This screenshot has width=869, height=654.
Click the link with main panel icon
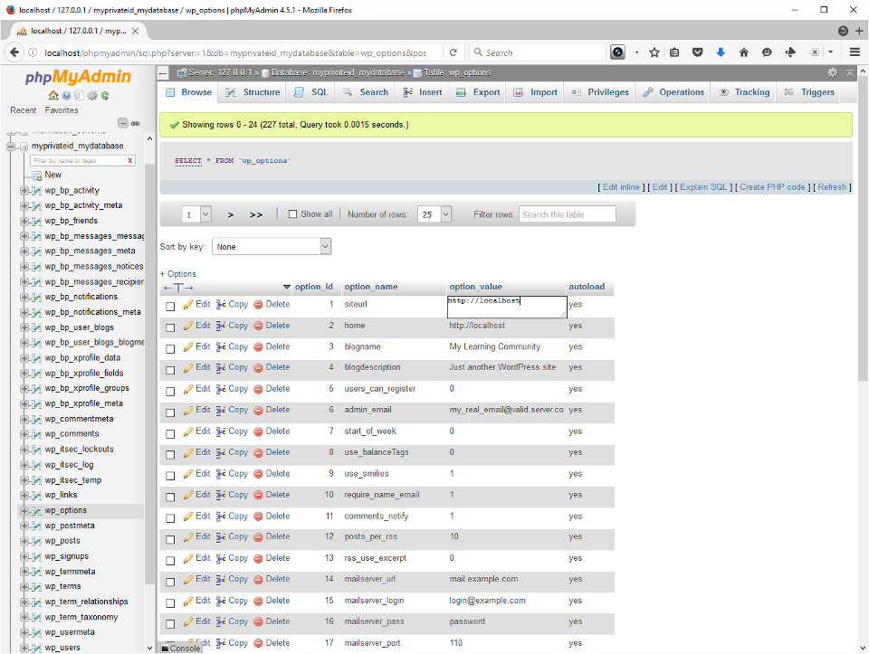[x=135, y=123]
